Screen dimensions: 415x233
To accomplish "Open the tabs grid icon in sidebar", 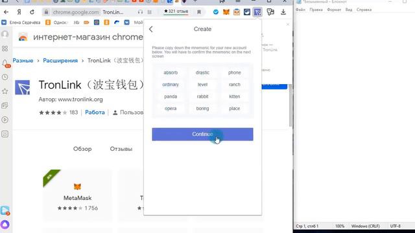I will (x=5, y=49).
